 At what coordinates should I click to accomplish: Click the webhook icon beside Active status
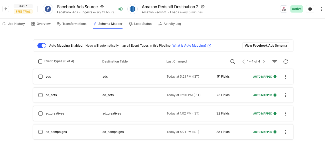284,9
